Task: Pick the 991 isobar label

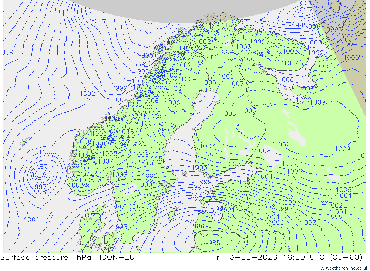Action: coord(229,210)
